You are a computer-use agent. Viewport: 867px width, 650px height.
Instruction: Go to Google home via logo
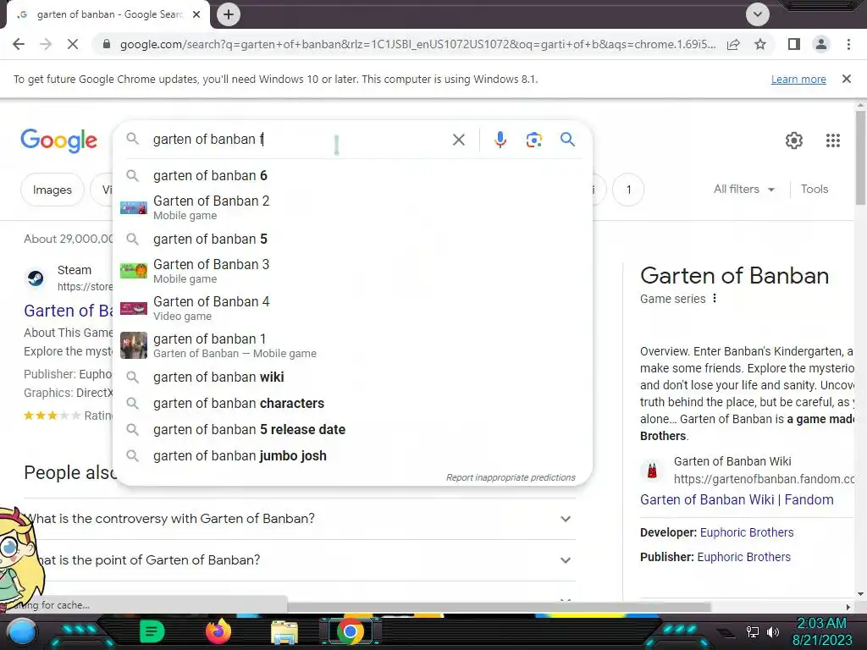(x=58, y=140)
